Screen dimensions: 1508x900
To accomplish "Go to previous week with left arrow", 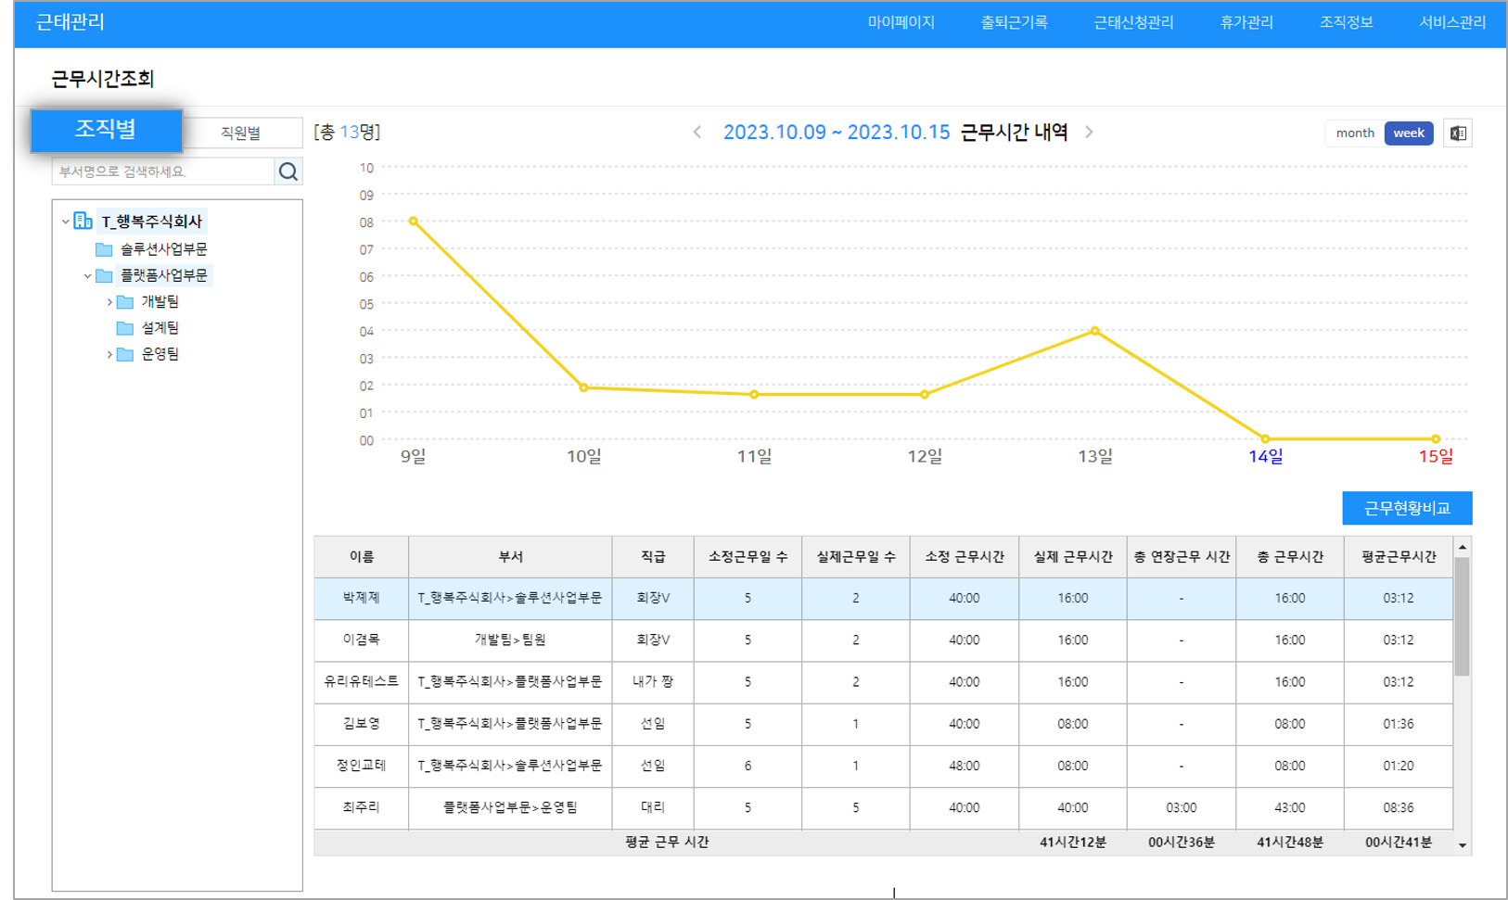I will (697, 133).
